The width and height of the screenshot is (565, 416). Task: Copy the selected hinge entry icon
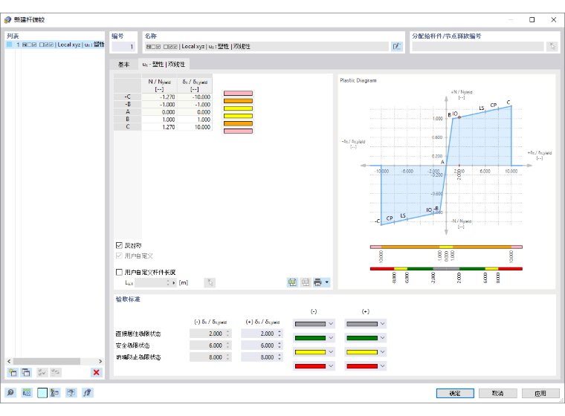point(26,372)
